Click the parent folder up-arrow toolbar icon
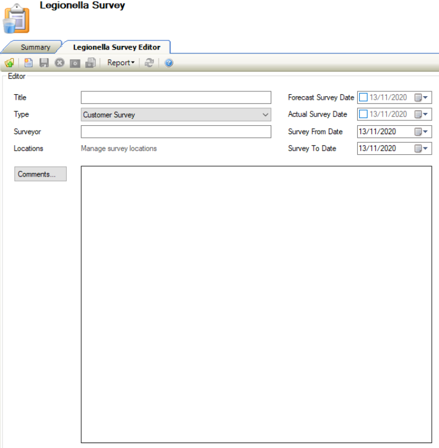This screenshot has height=448, width=439. coord(9,63)
